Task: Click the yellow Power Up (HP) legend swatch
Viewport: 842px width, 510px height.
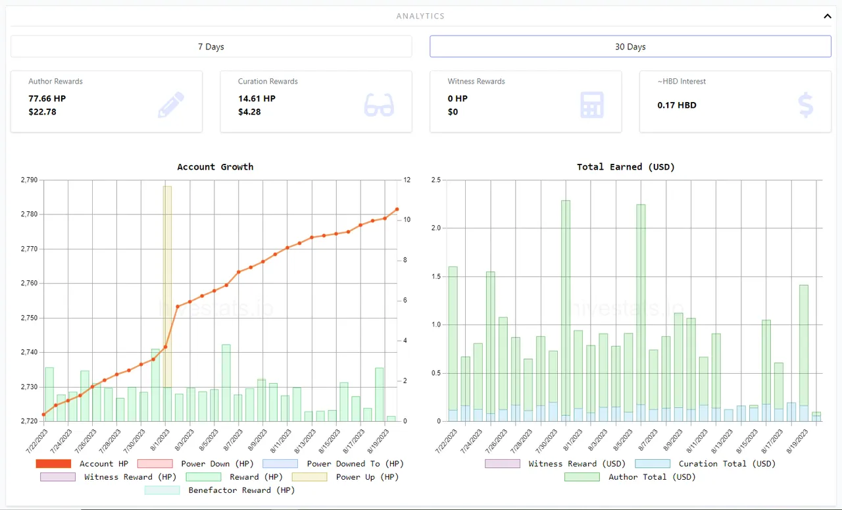Action: 309,477
